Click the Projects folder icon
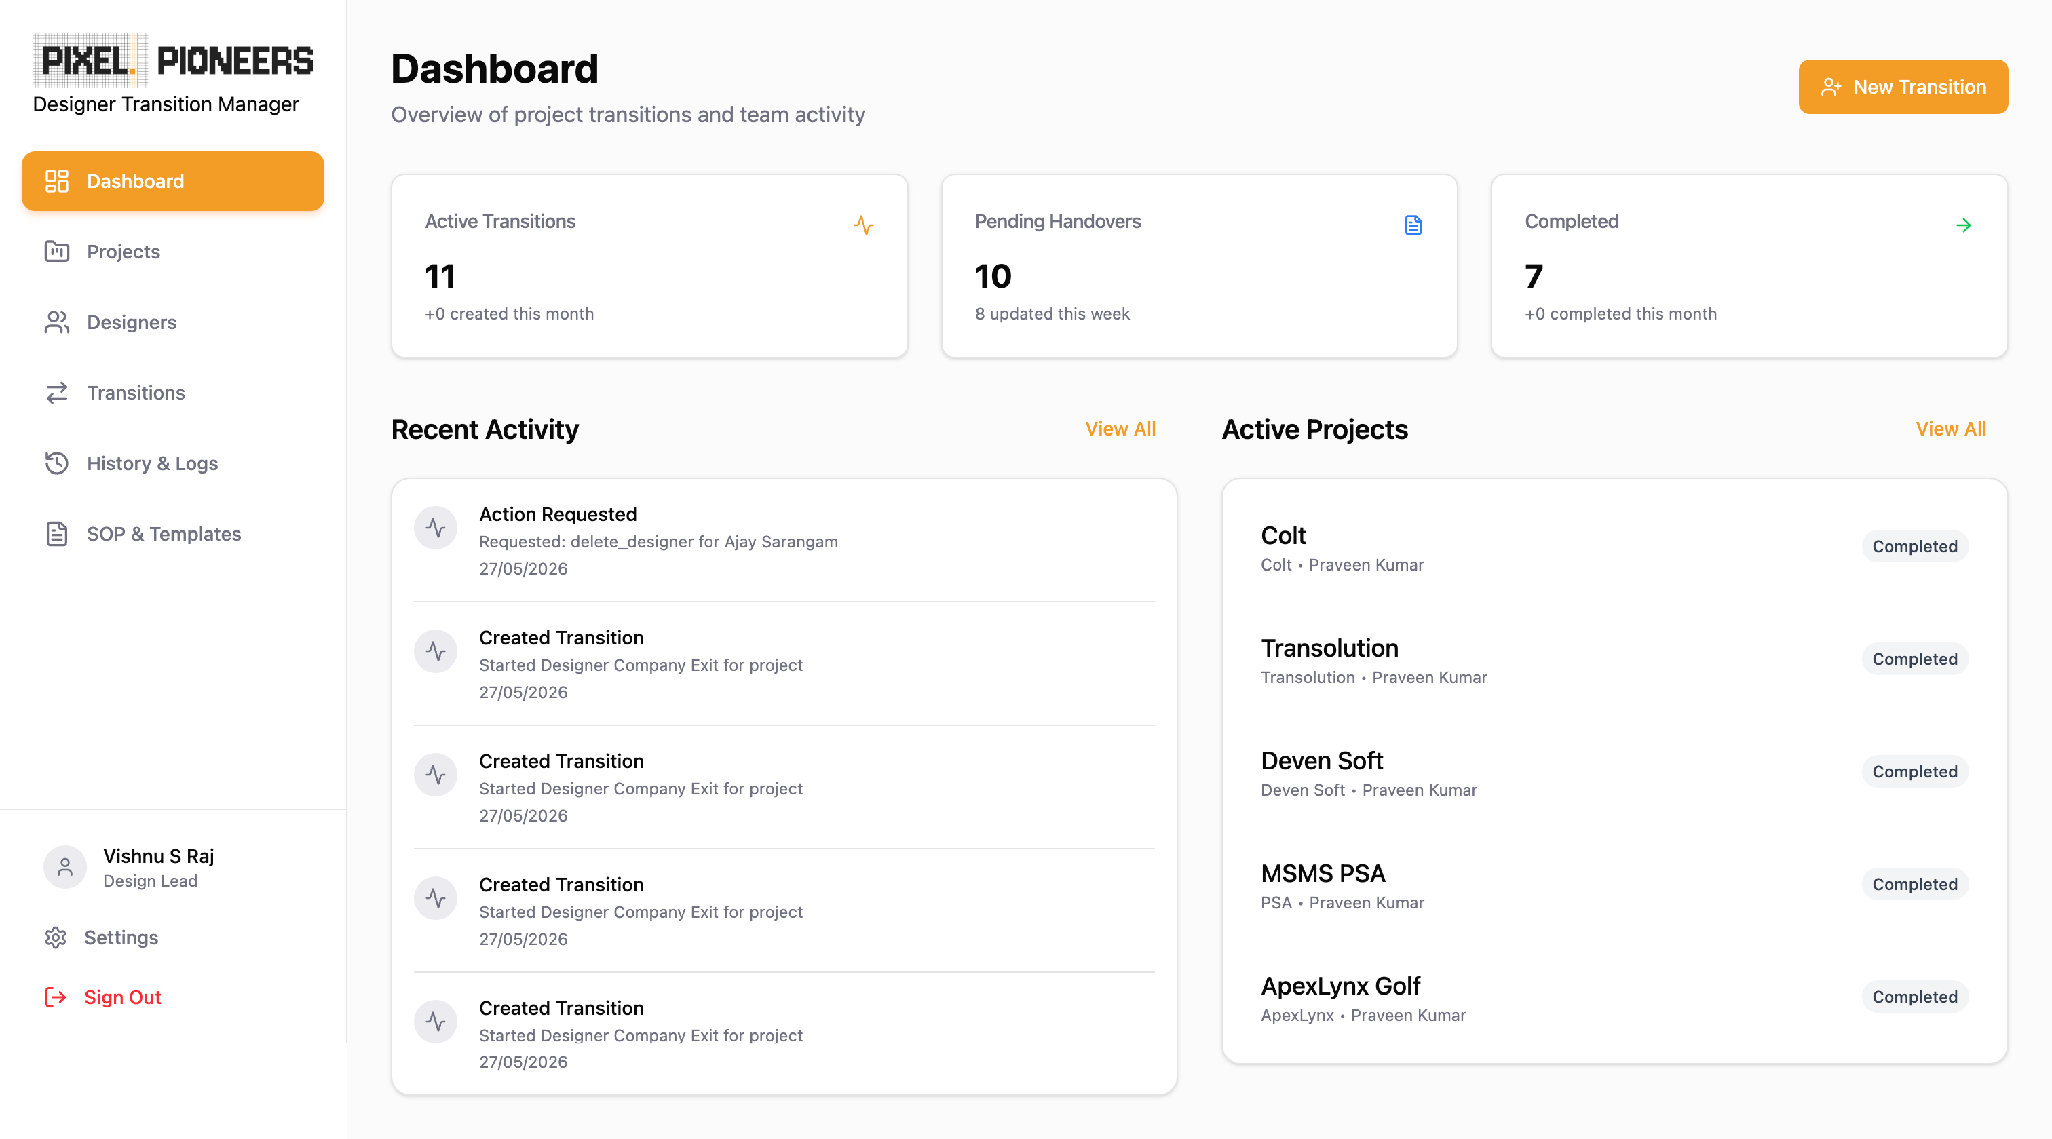 click(56, 252)
